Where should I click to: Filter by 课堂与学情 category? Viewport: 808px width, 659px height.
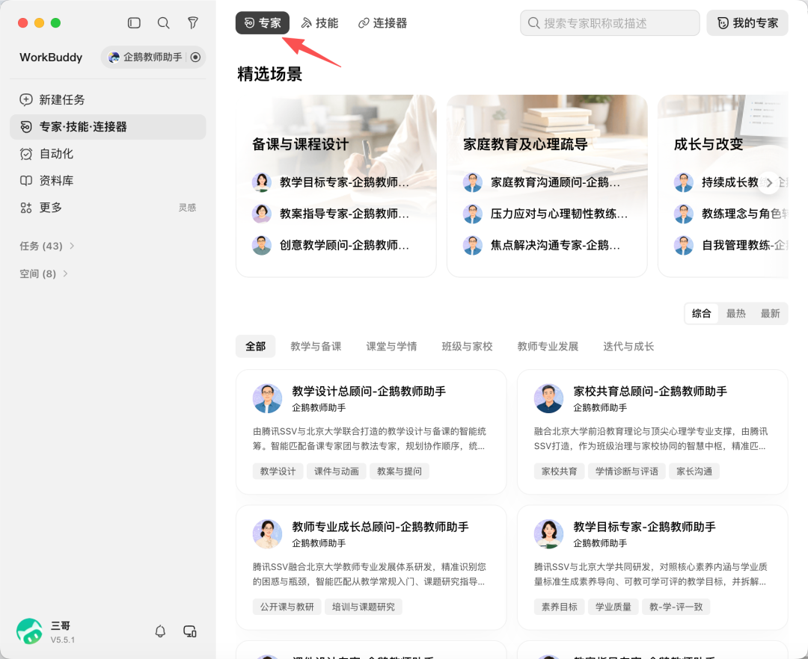point(391,346)
